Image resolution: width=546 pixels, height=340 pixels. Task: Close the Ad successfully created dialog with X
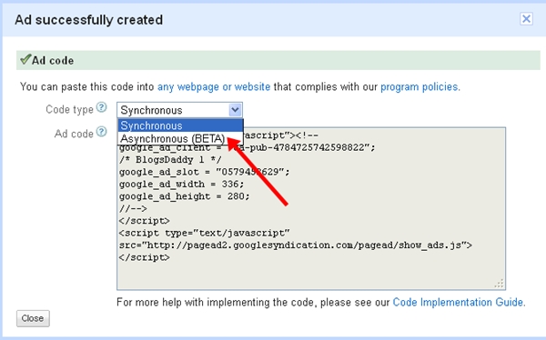(x=526, y=19)
